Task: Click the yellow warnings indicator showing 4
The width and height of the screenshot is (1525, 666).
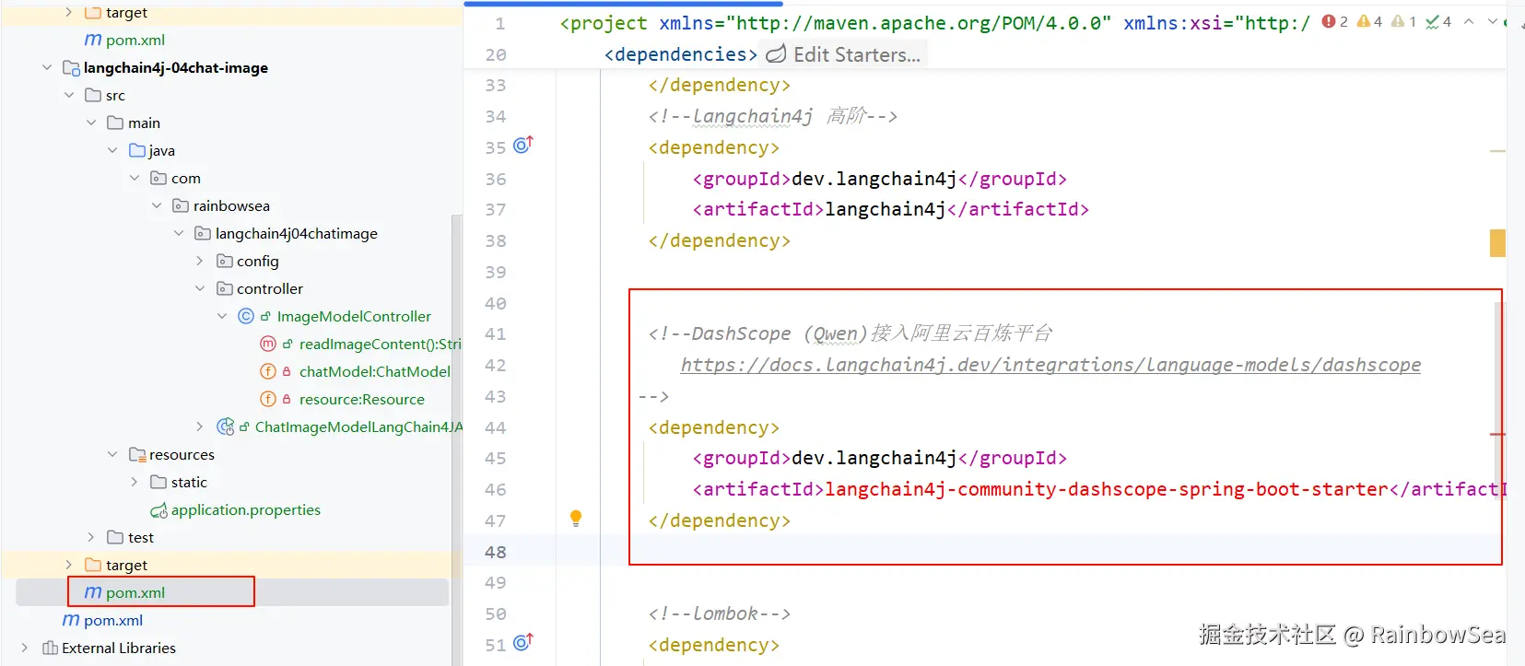Action: click(1369, 21)
